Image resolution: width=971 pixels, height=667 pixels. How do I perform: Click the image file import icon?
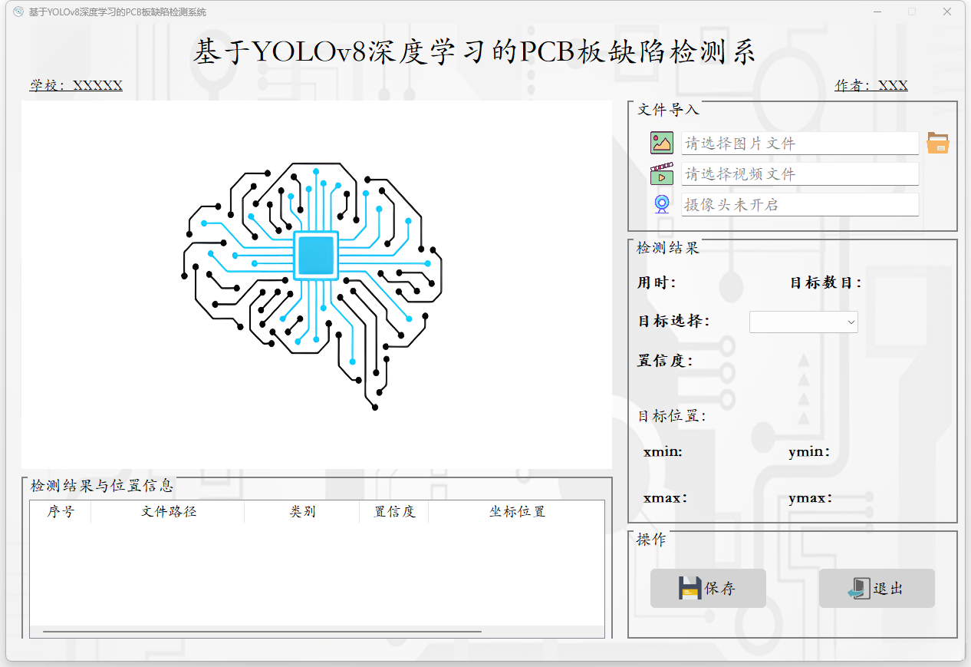click(x=660, y=142)
